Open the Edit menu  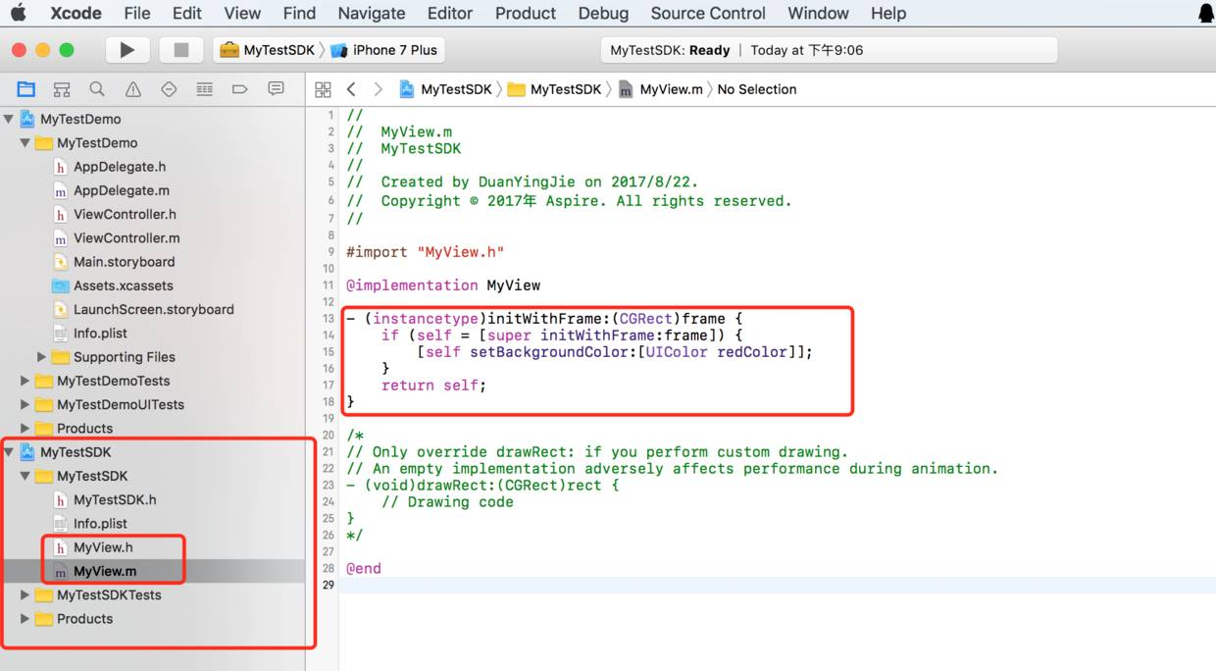[x=186, y=13]
